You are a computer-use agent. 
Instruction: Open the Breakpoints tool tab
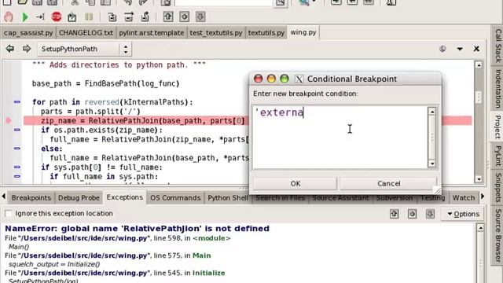click(31, 198)
